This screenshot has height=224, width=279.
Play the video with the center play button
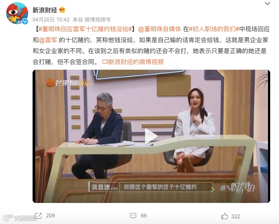[151, 136]
